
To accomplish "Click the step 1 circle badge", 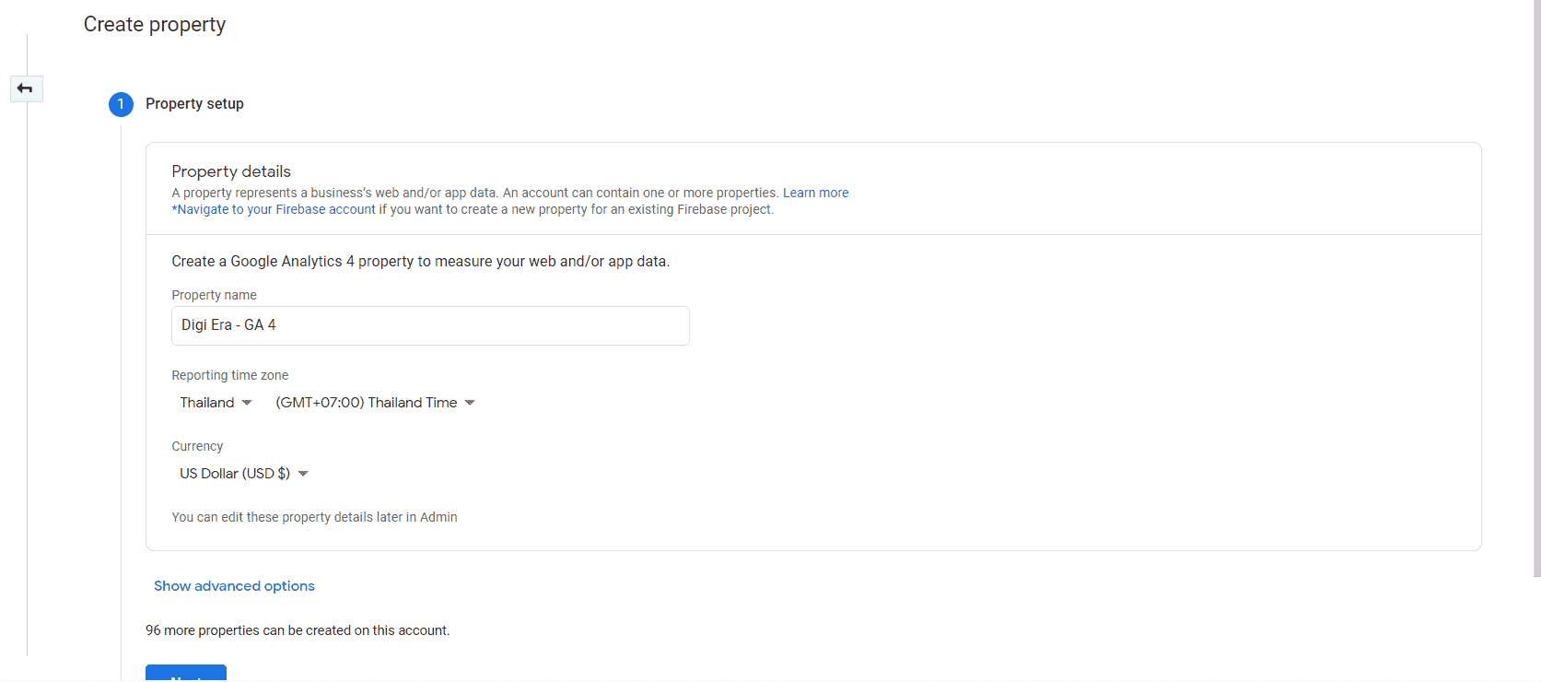I will (121, 104).
